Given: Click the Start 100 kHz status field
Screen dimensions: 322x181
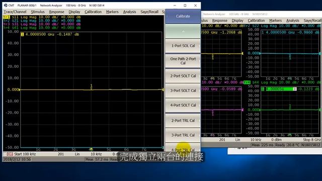Looking at the screenshot, I should [x=25, y=154].
